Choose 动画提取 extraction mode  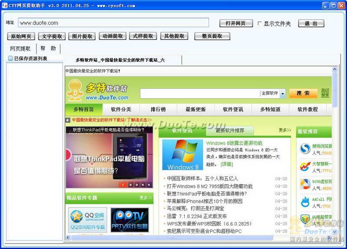(x=113, y=36)
